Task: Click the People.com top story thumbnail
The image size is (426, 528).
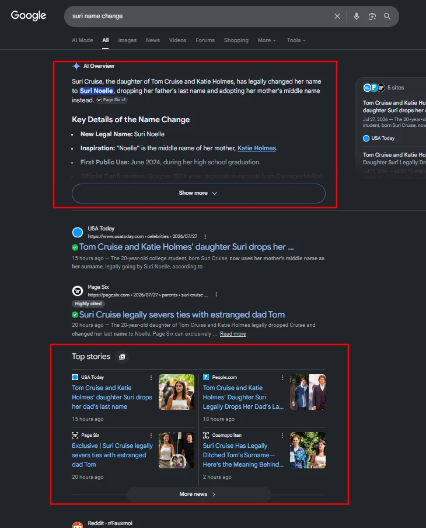Action: click(308, 392)
